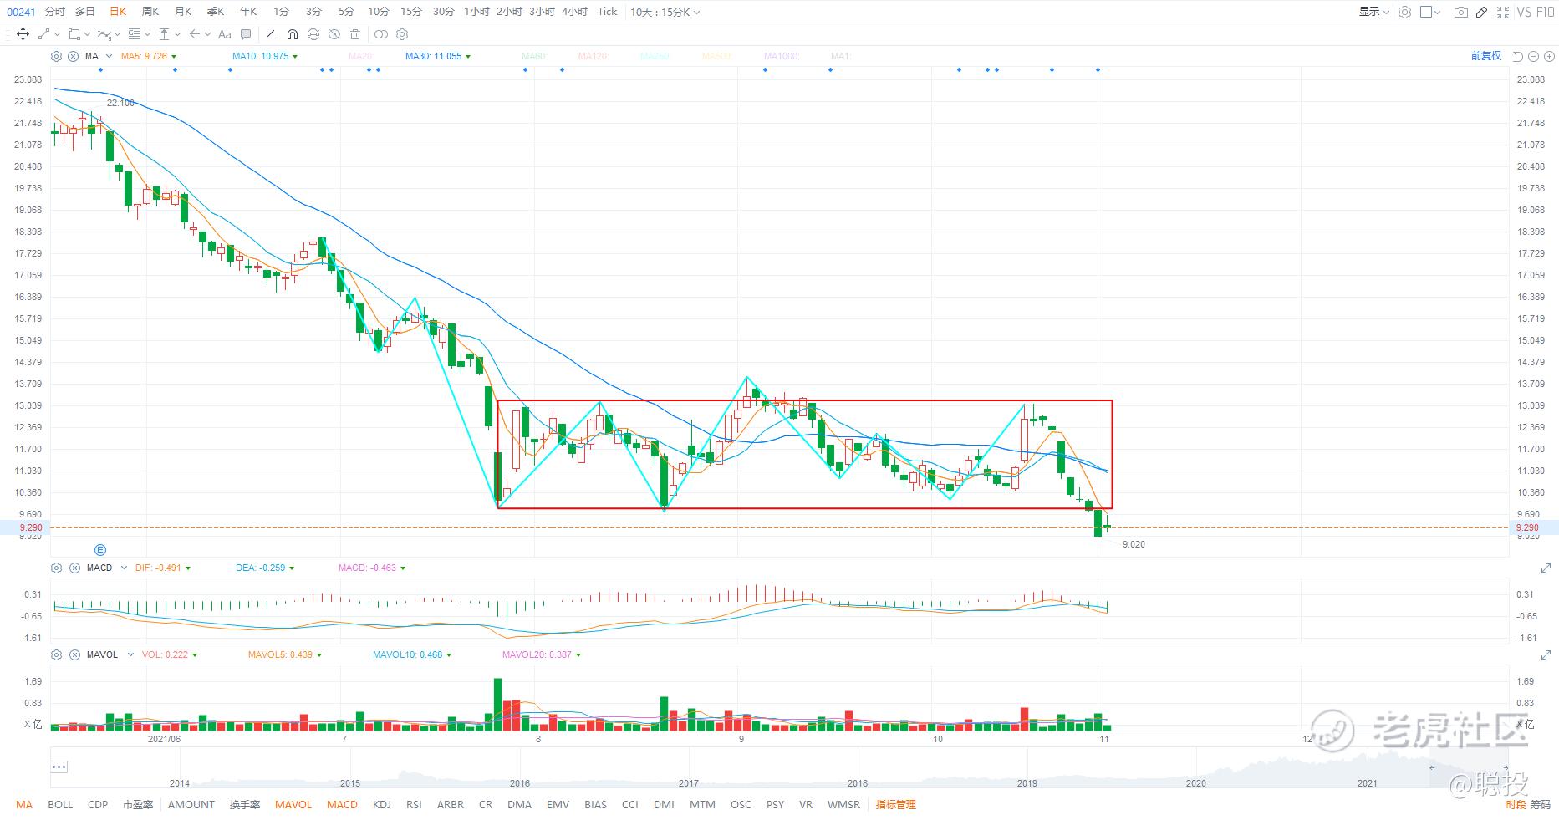Expand the measurement tool dropdown arrow
The height and width of the screenshot is (820, 1559).
pyautogui.click(x=176, y=34)
